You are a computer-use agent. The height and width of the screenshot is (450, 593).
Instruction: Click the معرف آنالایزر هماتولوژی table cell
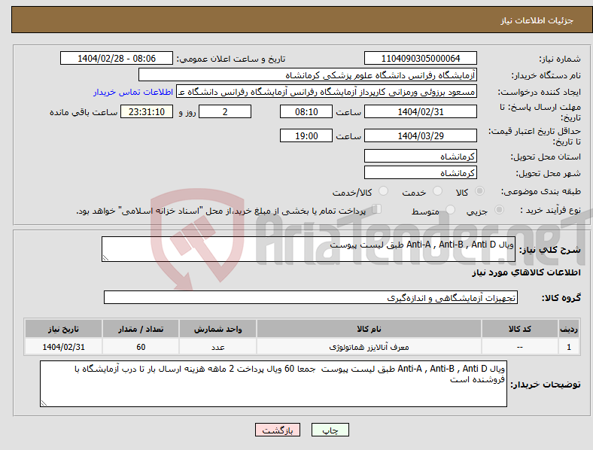[x=369, y=347]
